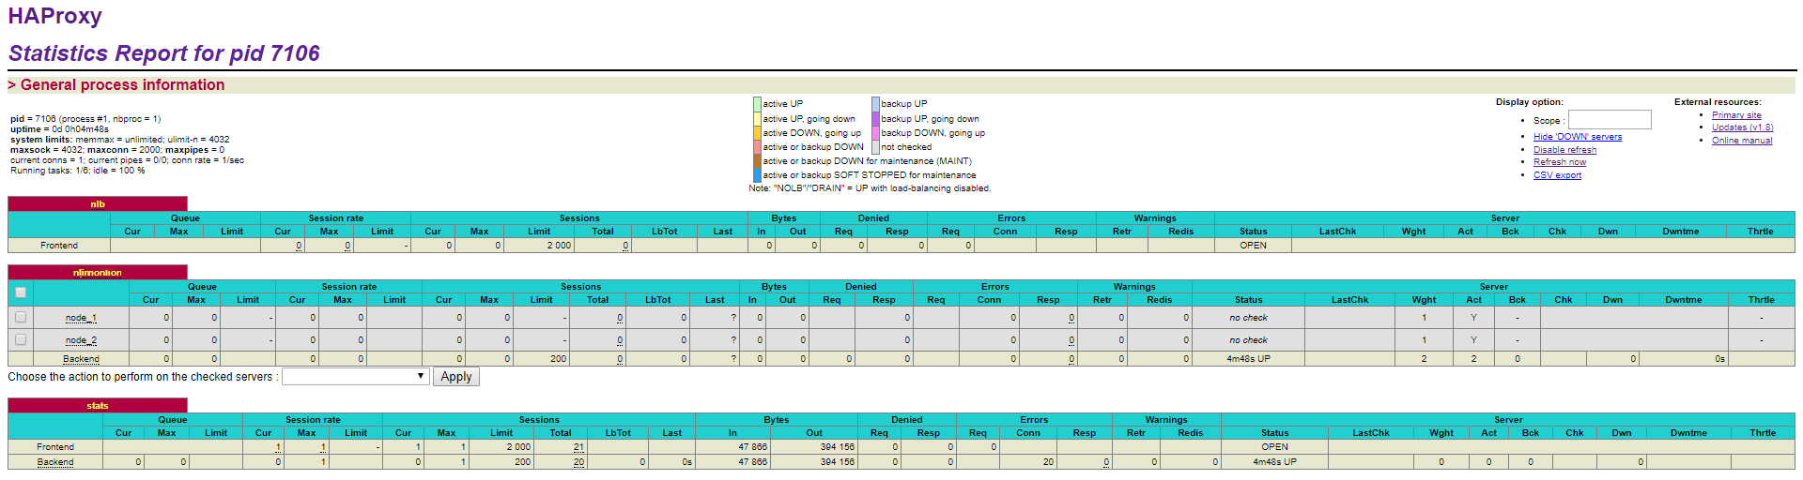This screenshot has height=480, width=1803.
Task: Click Hide 'DOWN' servers link
Action: 1578,137
